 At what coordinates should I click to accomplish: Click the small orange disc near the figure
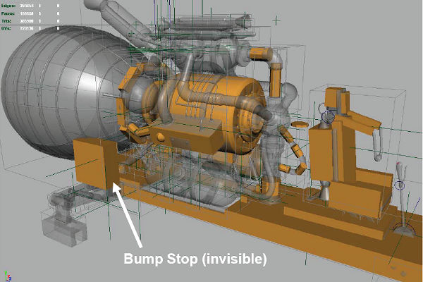tap(298, 124)
